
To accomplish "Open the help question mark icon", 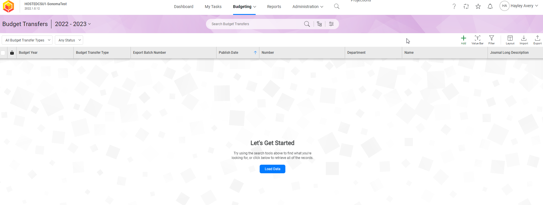I will tap(454, 6).
